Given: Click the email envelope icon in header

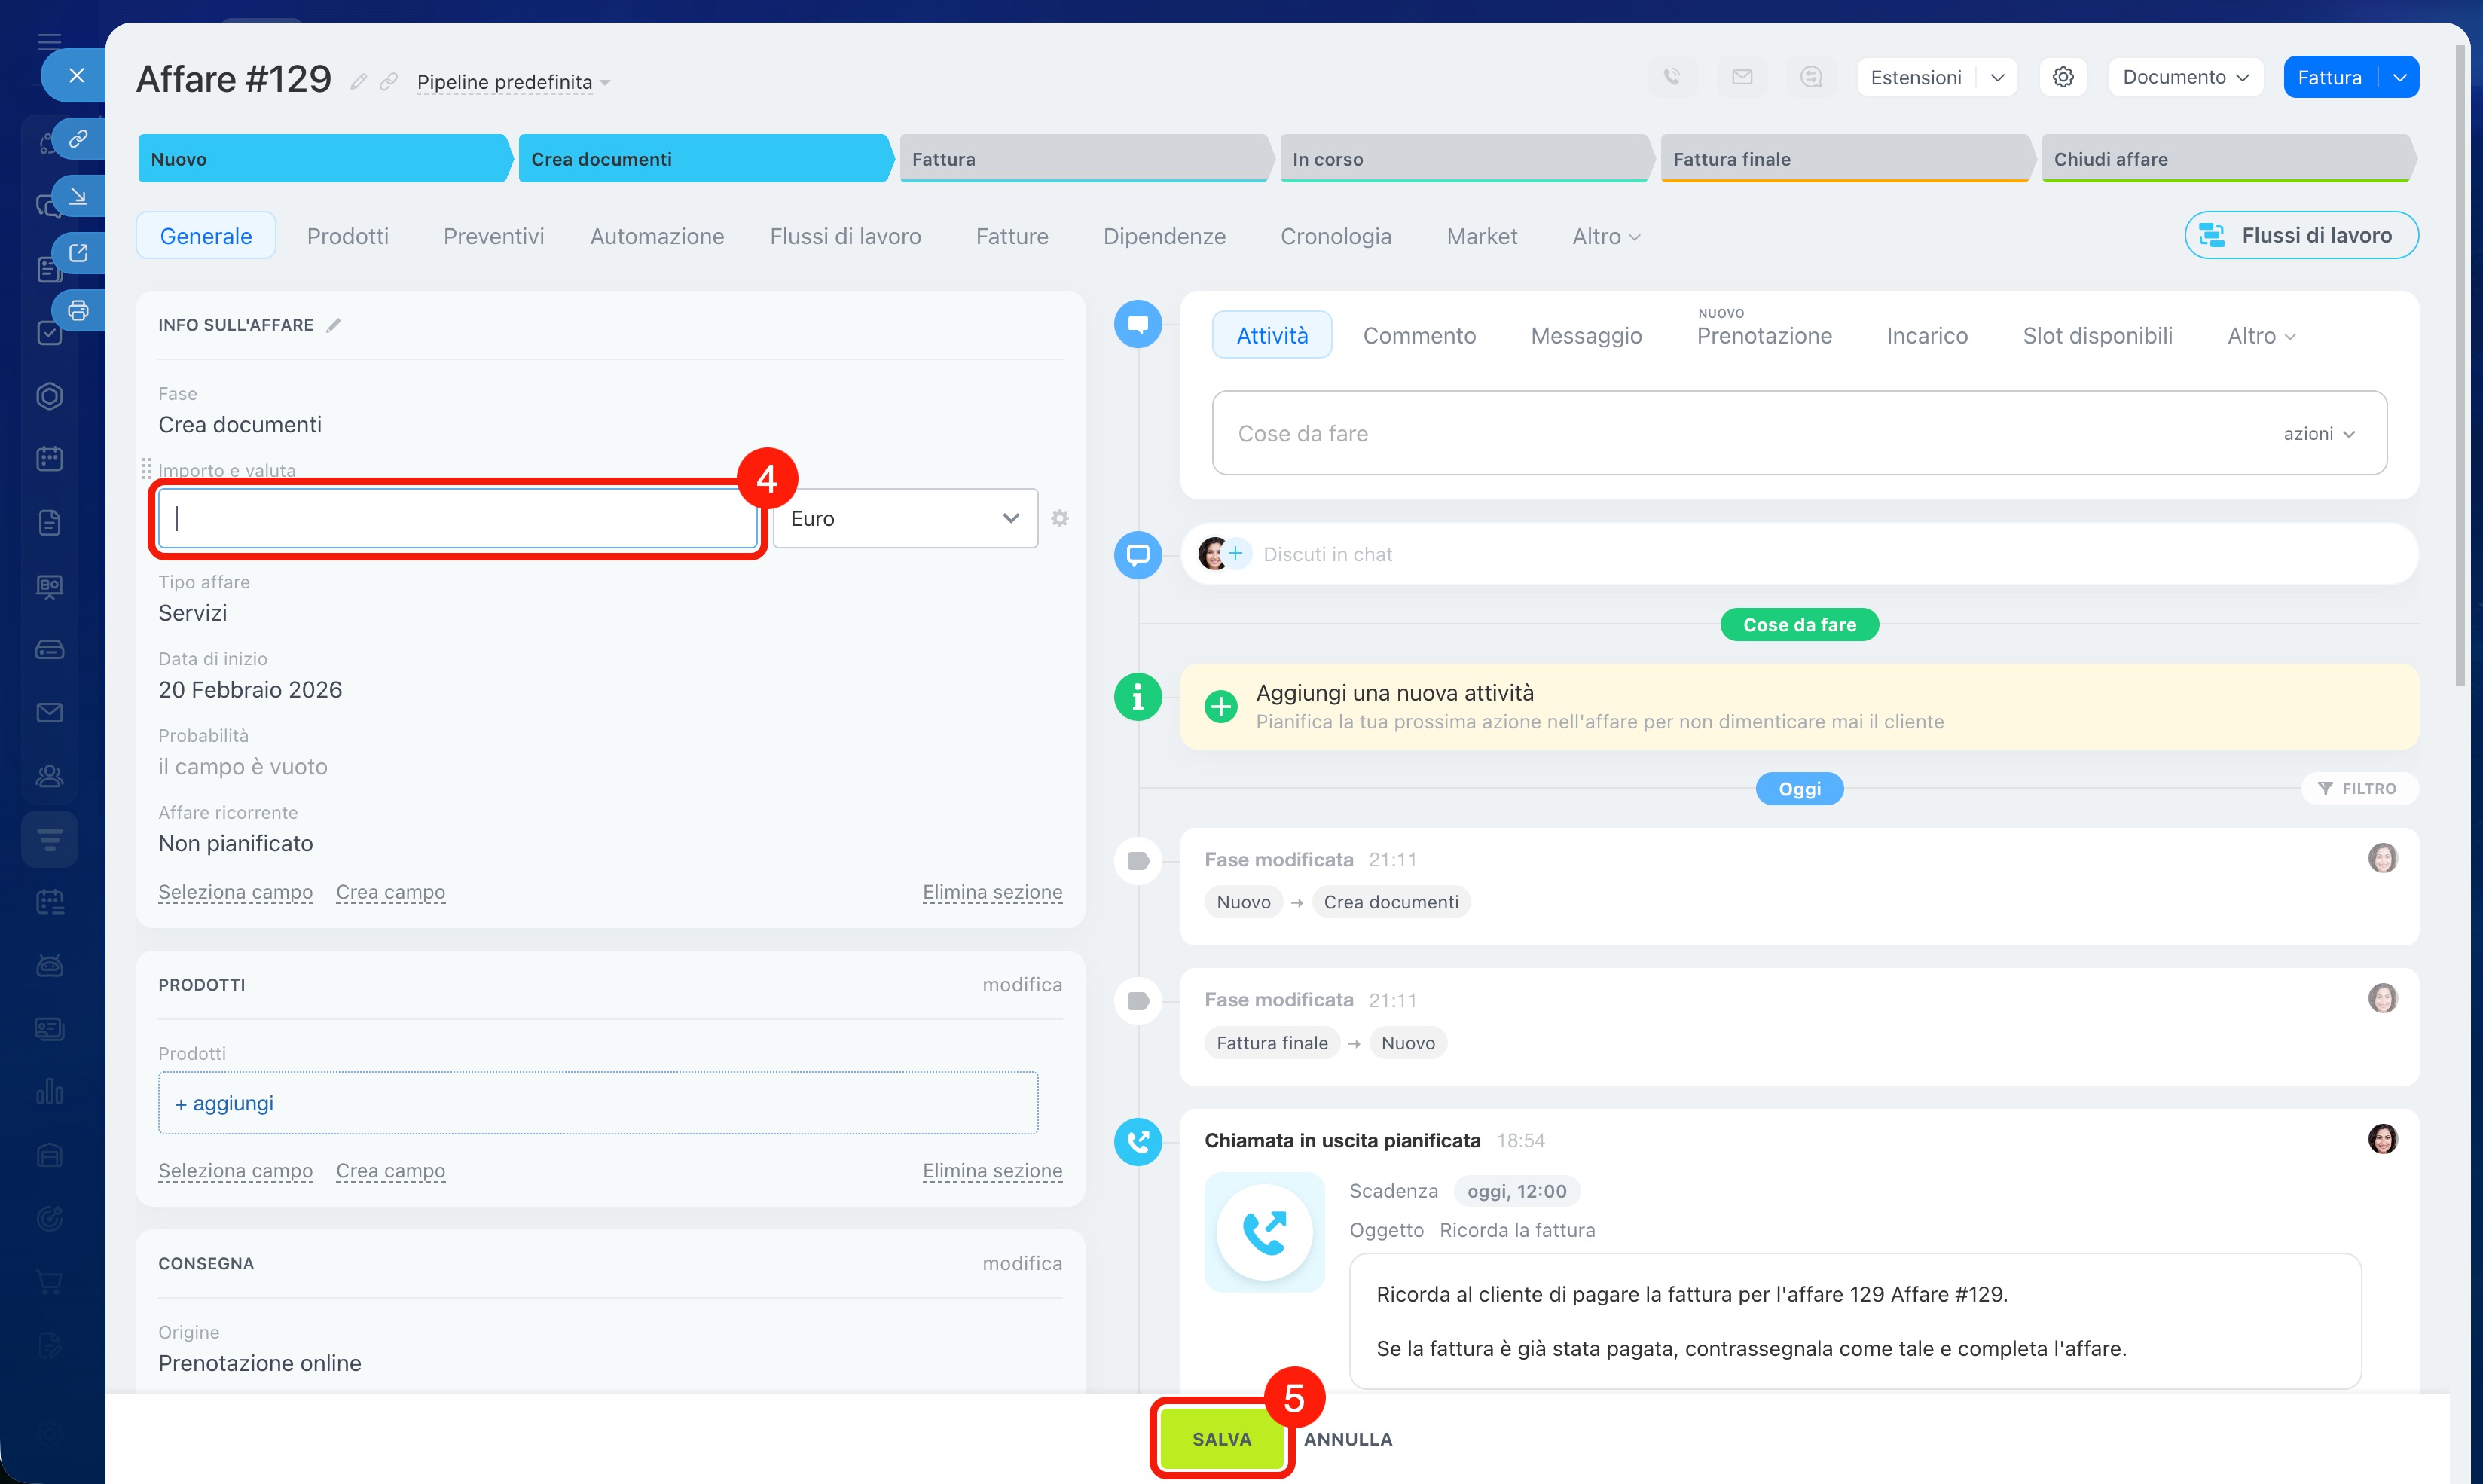Looking at the screenshot, I should point(1742,77).
